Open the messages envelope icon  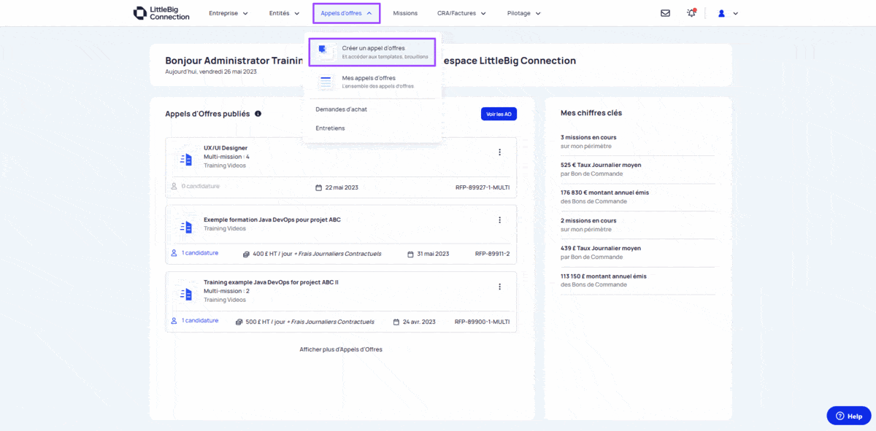tap(665, 13)
